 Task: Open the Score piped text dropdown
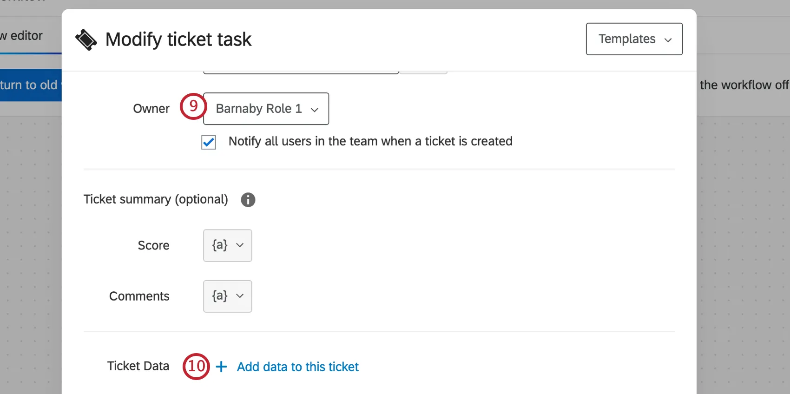[x=227, y=245]
